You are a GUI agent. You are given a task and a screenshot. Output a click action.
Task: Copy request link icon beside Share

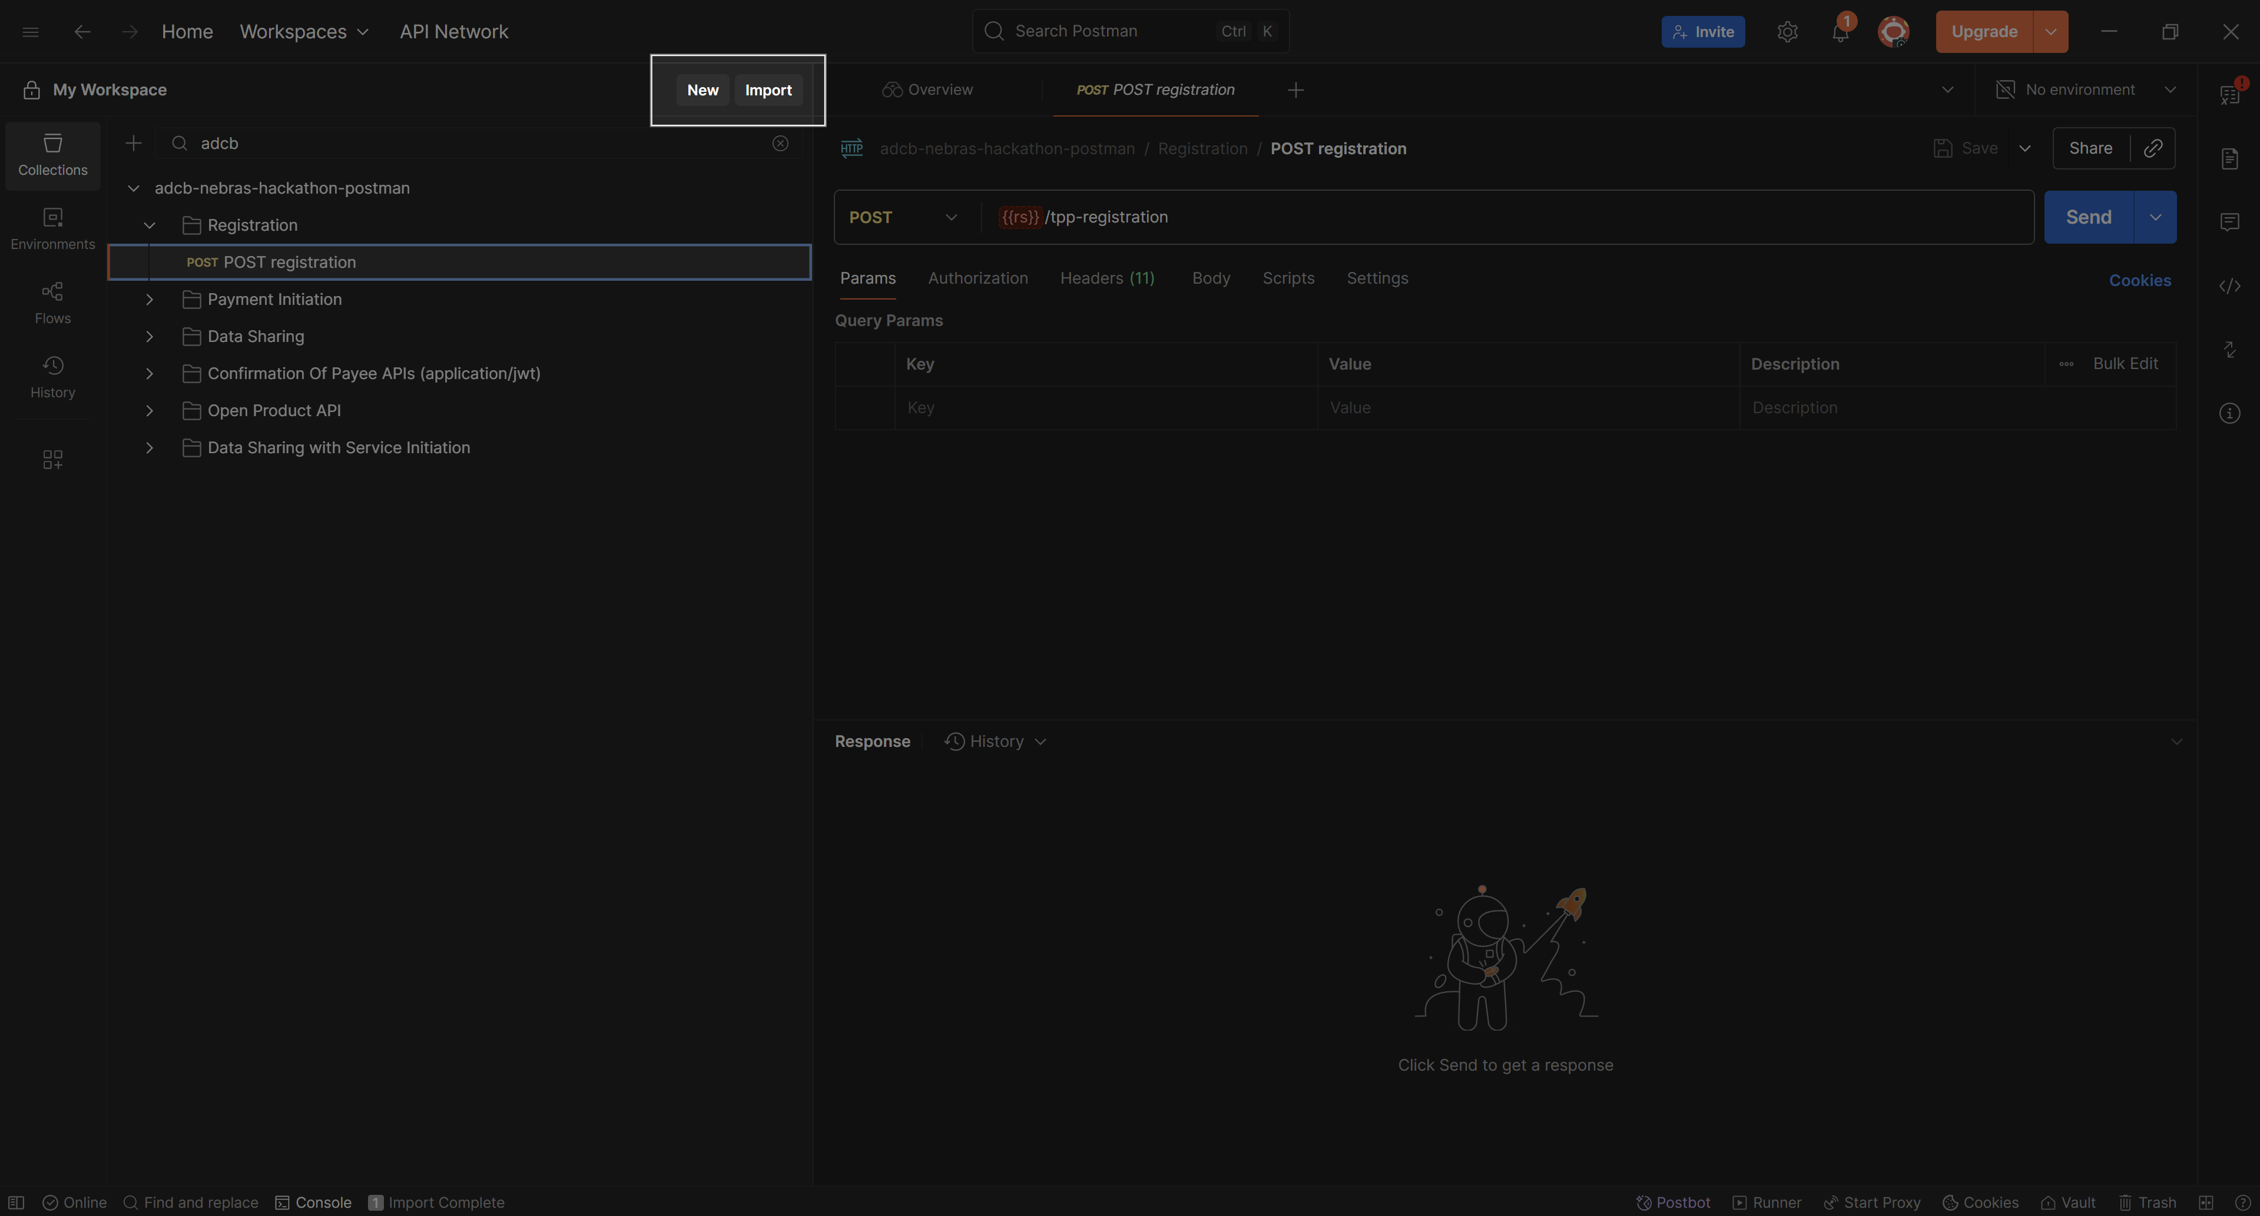[2152, 148]
